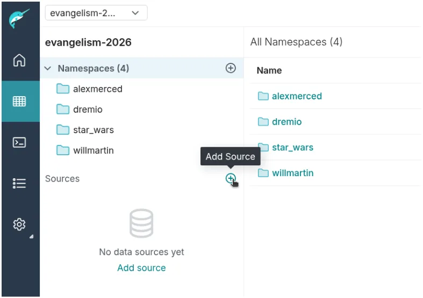Open the Datasets grid icon in sidebar

19,101
